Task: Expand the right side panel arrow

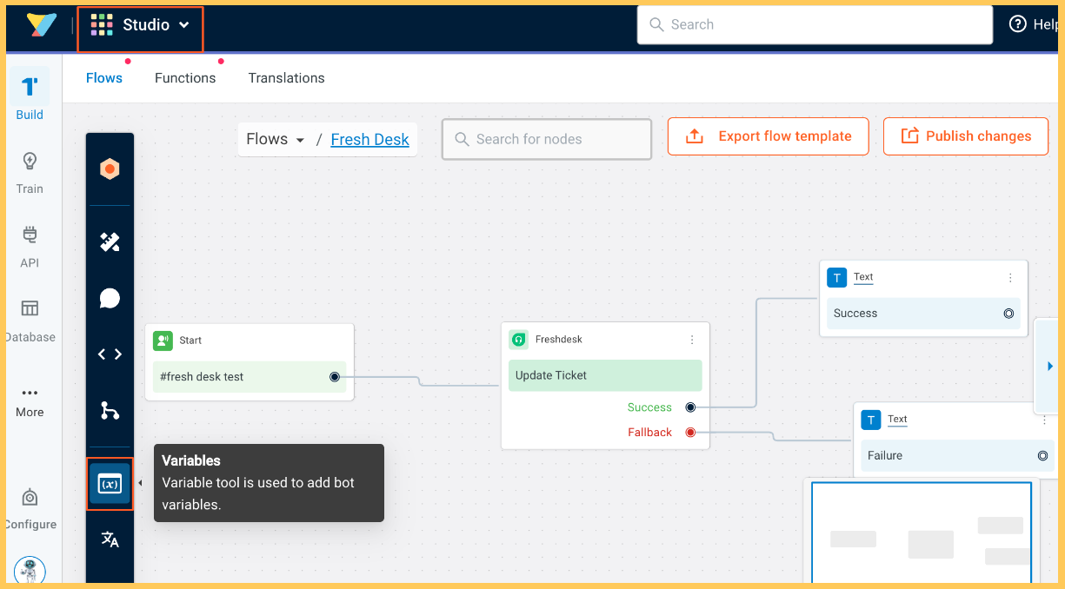Action: point(1049,366)
